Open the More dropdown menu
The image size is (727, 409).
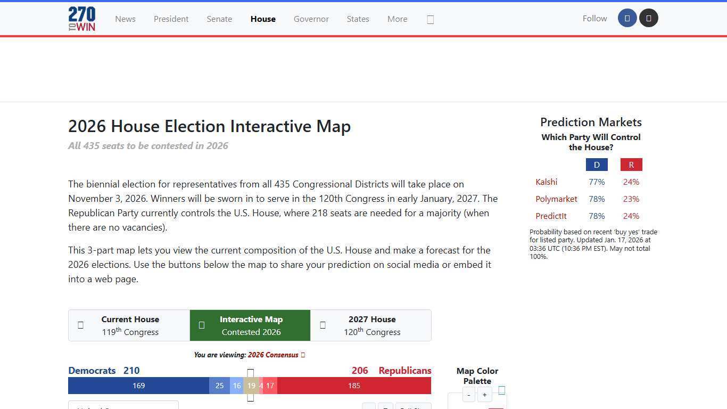397,19
